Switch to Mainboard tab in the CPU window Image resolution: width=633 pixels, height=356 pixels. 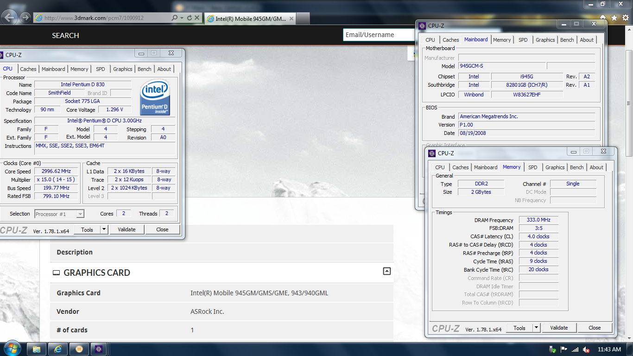[53, 69]
